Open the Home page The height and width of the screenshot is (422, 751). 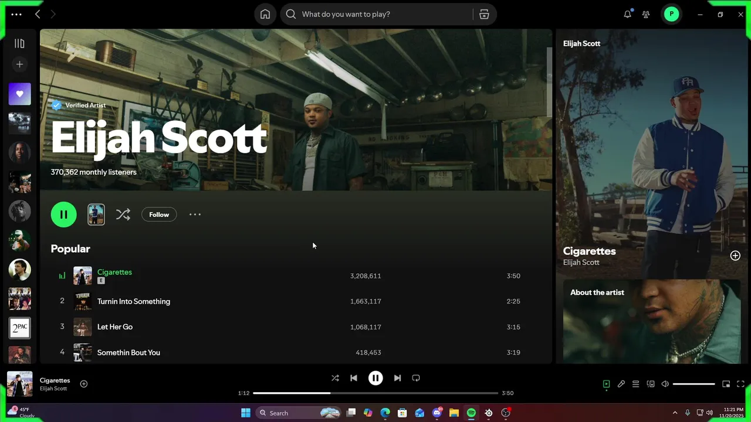(265, 14)
